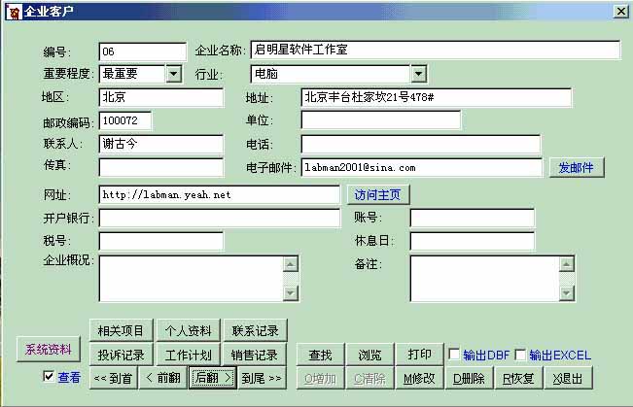Click down arrow of 企业概况 scrollbar
The width and height of the screenshot is (633, 407).
coord(291,292)
